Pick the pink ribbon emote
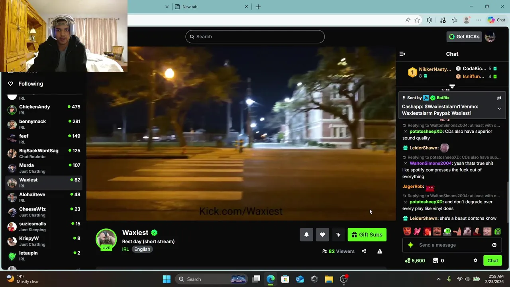The image size is (510, 287). pyautogui.click(x=417, y=231)
